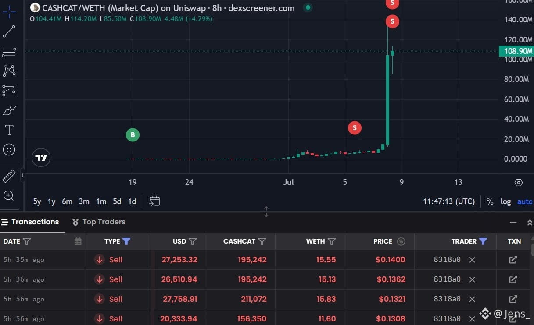This screenshot has width=534, height=325.
Task: Set chart range to 5y
Action: click(x=37, y=201)
